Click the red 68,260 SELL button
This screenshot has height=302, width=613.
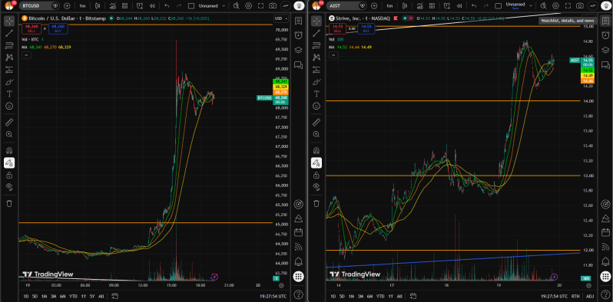coord(29,28)
